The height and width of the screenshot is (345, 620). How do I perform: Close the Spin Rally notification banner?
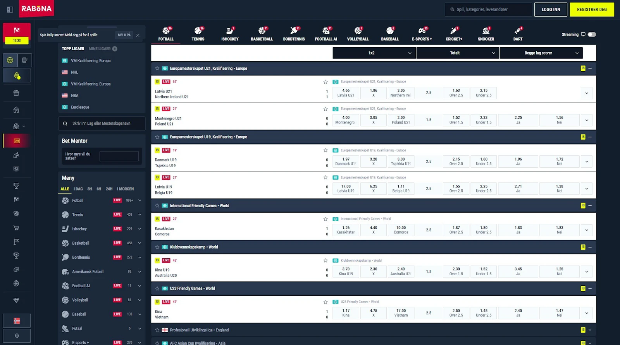click(138, 35)
